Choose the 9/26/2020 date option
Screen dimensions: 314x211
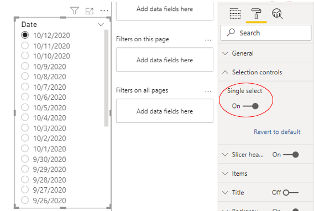click(44, 200)
